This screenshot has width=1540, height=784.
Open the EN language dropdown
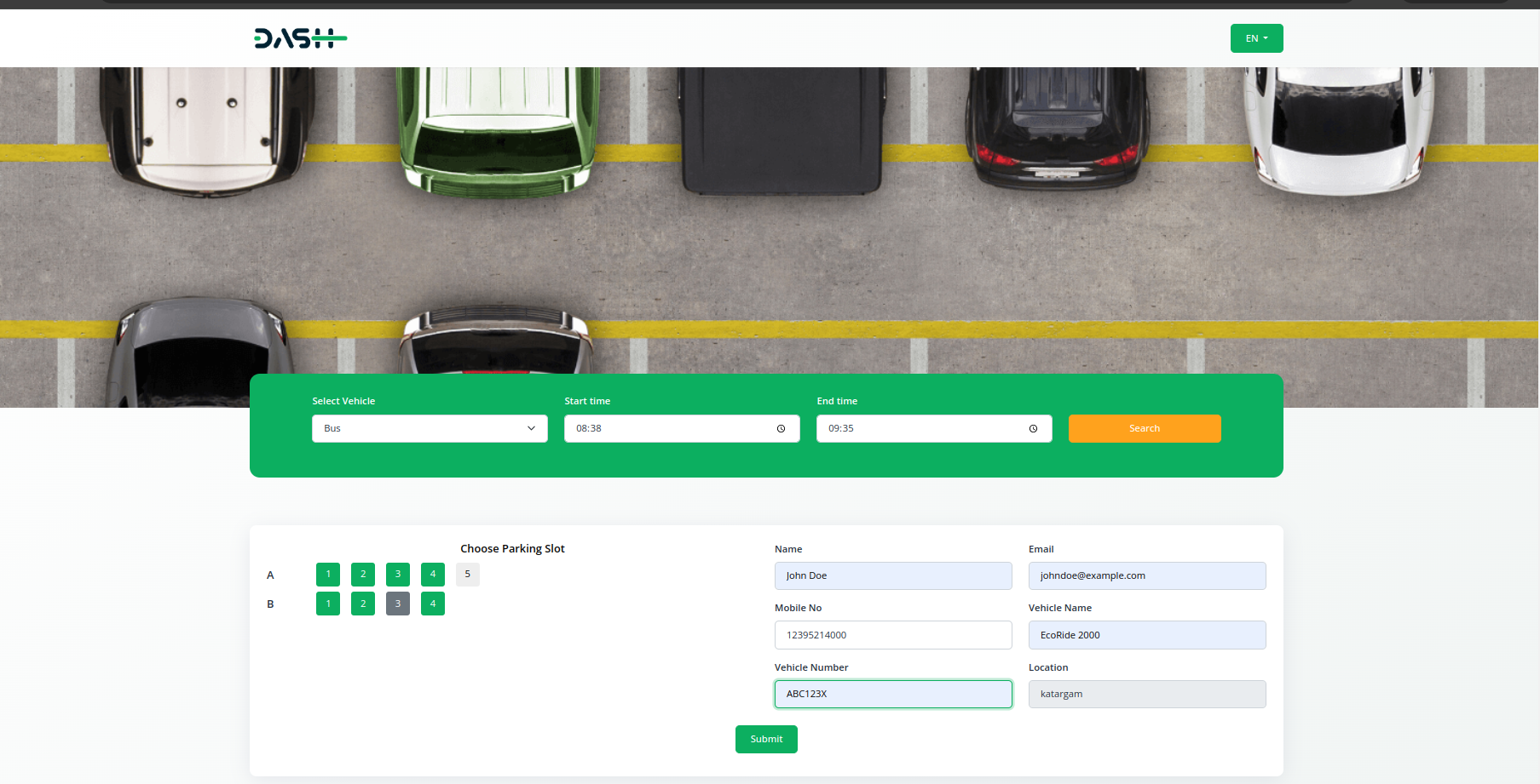(1256, 38)
